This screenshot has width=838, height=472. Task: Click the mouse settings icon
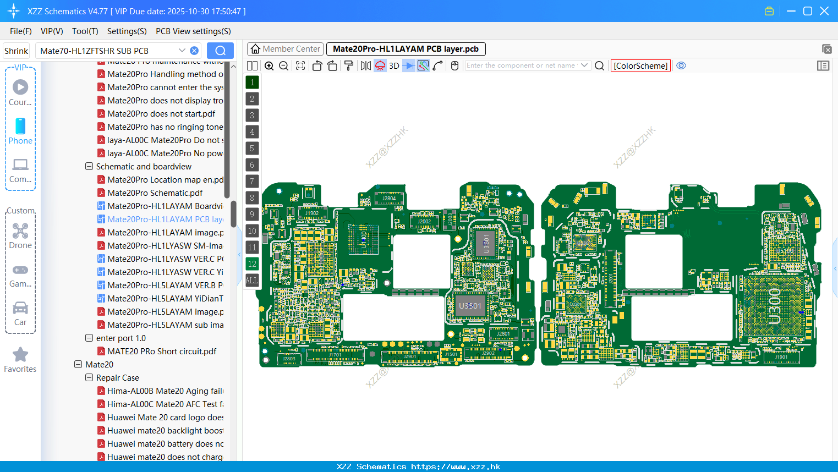(x=454, y=65)
